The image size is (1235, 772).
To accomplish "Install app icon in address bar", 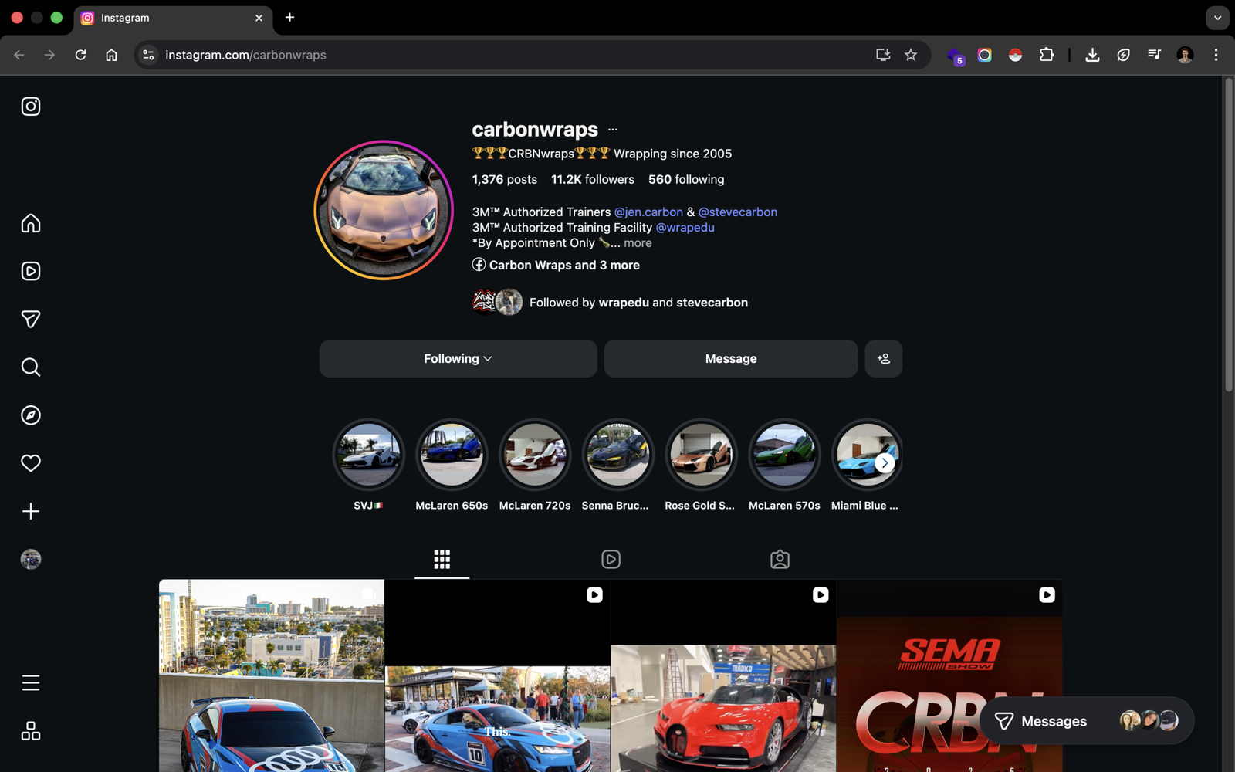I will click(x=883, y=55).
